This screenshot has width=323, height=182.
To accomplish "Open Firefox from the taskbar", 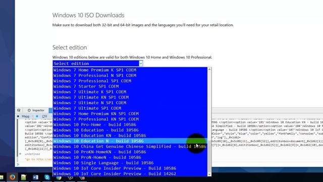I will tap(12, 177).
